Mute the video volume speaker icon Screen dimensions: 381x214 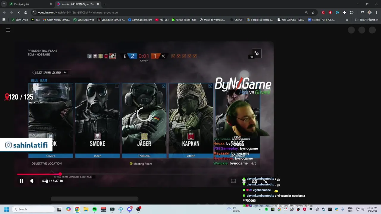32,181
